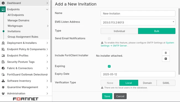
Task: Click warning icon beside no local users note
Action: point(102,88)
